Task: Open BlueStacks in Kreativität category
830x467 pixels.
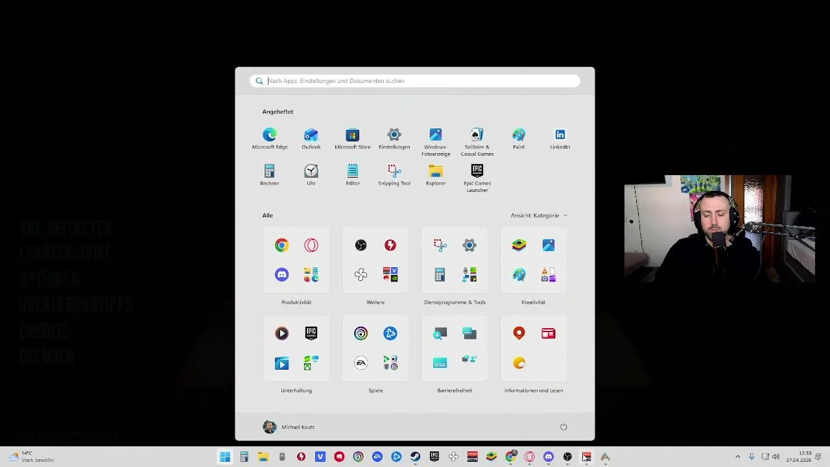Action: (x=519, y=245)
